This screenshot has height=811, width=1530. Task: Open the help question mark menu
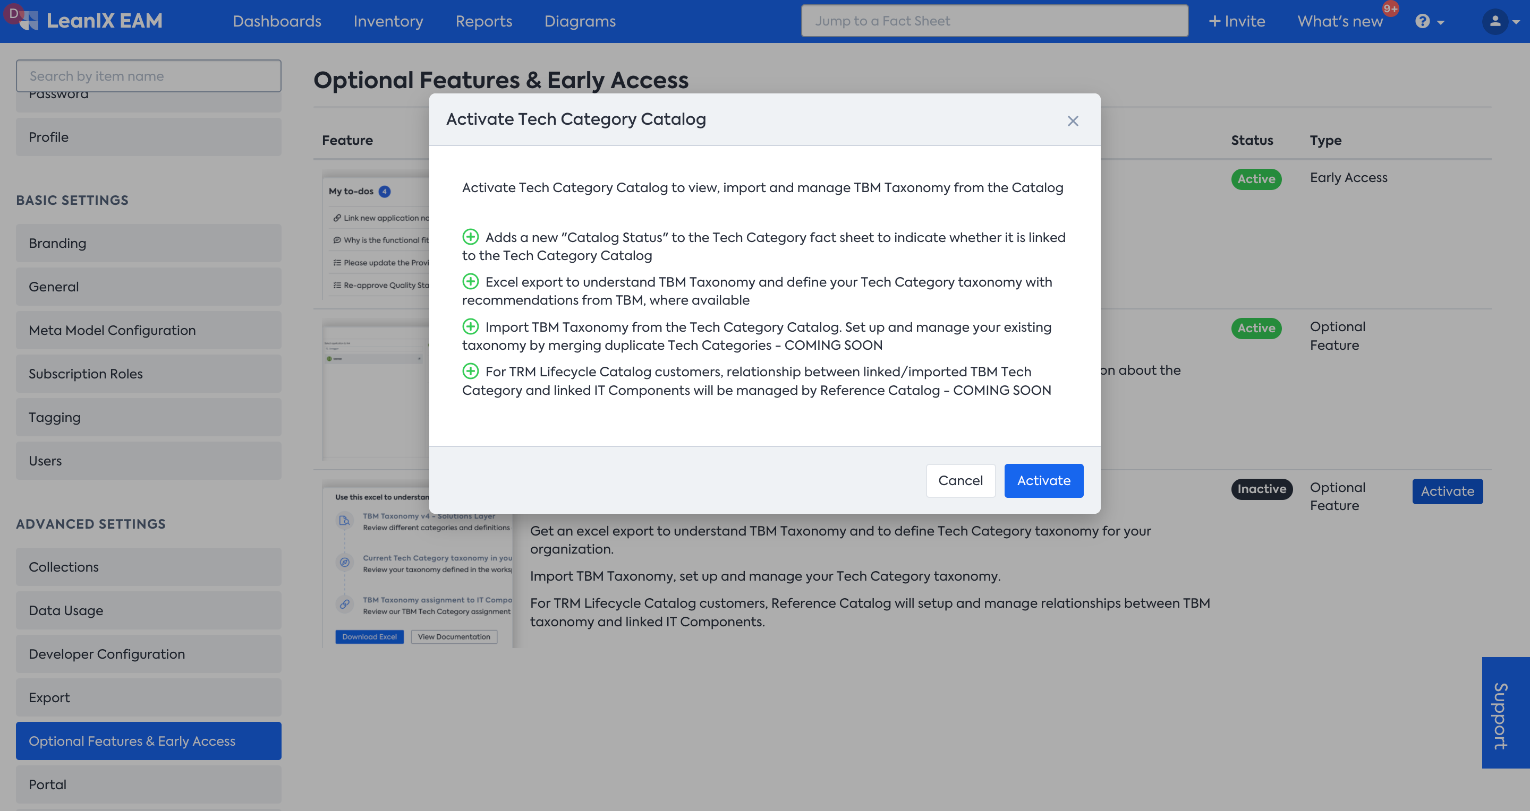[x=1429, y=21]
